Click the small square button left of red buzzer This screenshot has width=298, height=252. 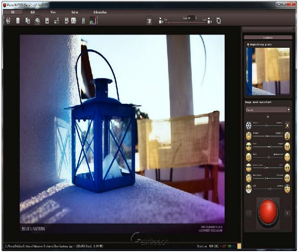click(249, 213)
